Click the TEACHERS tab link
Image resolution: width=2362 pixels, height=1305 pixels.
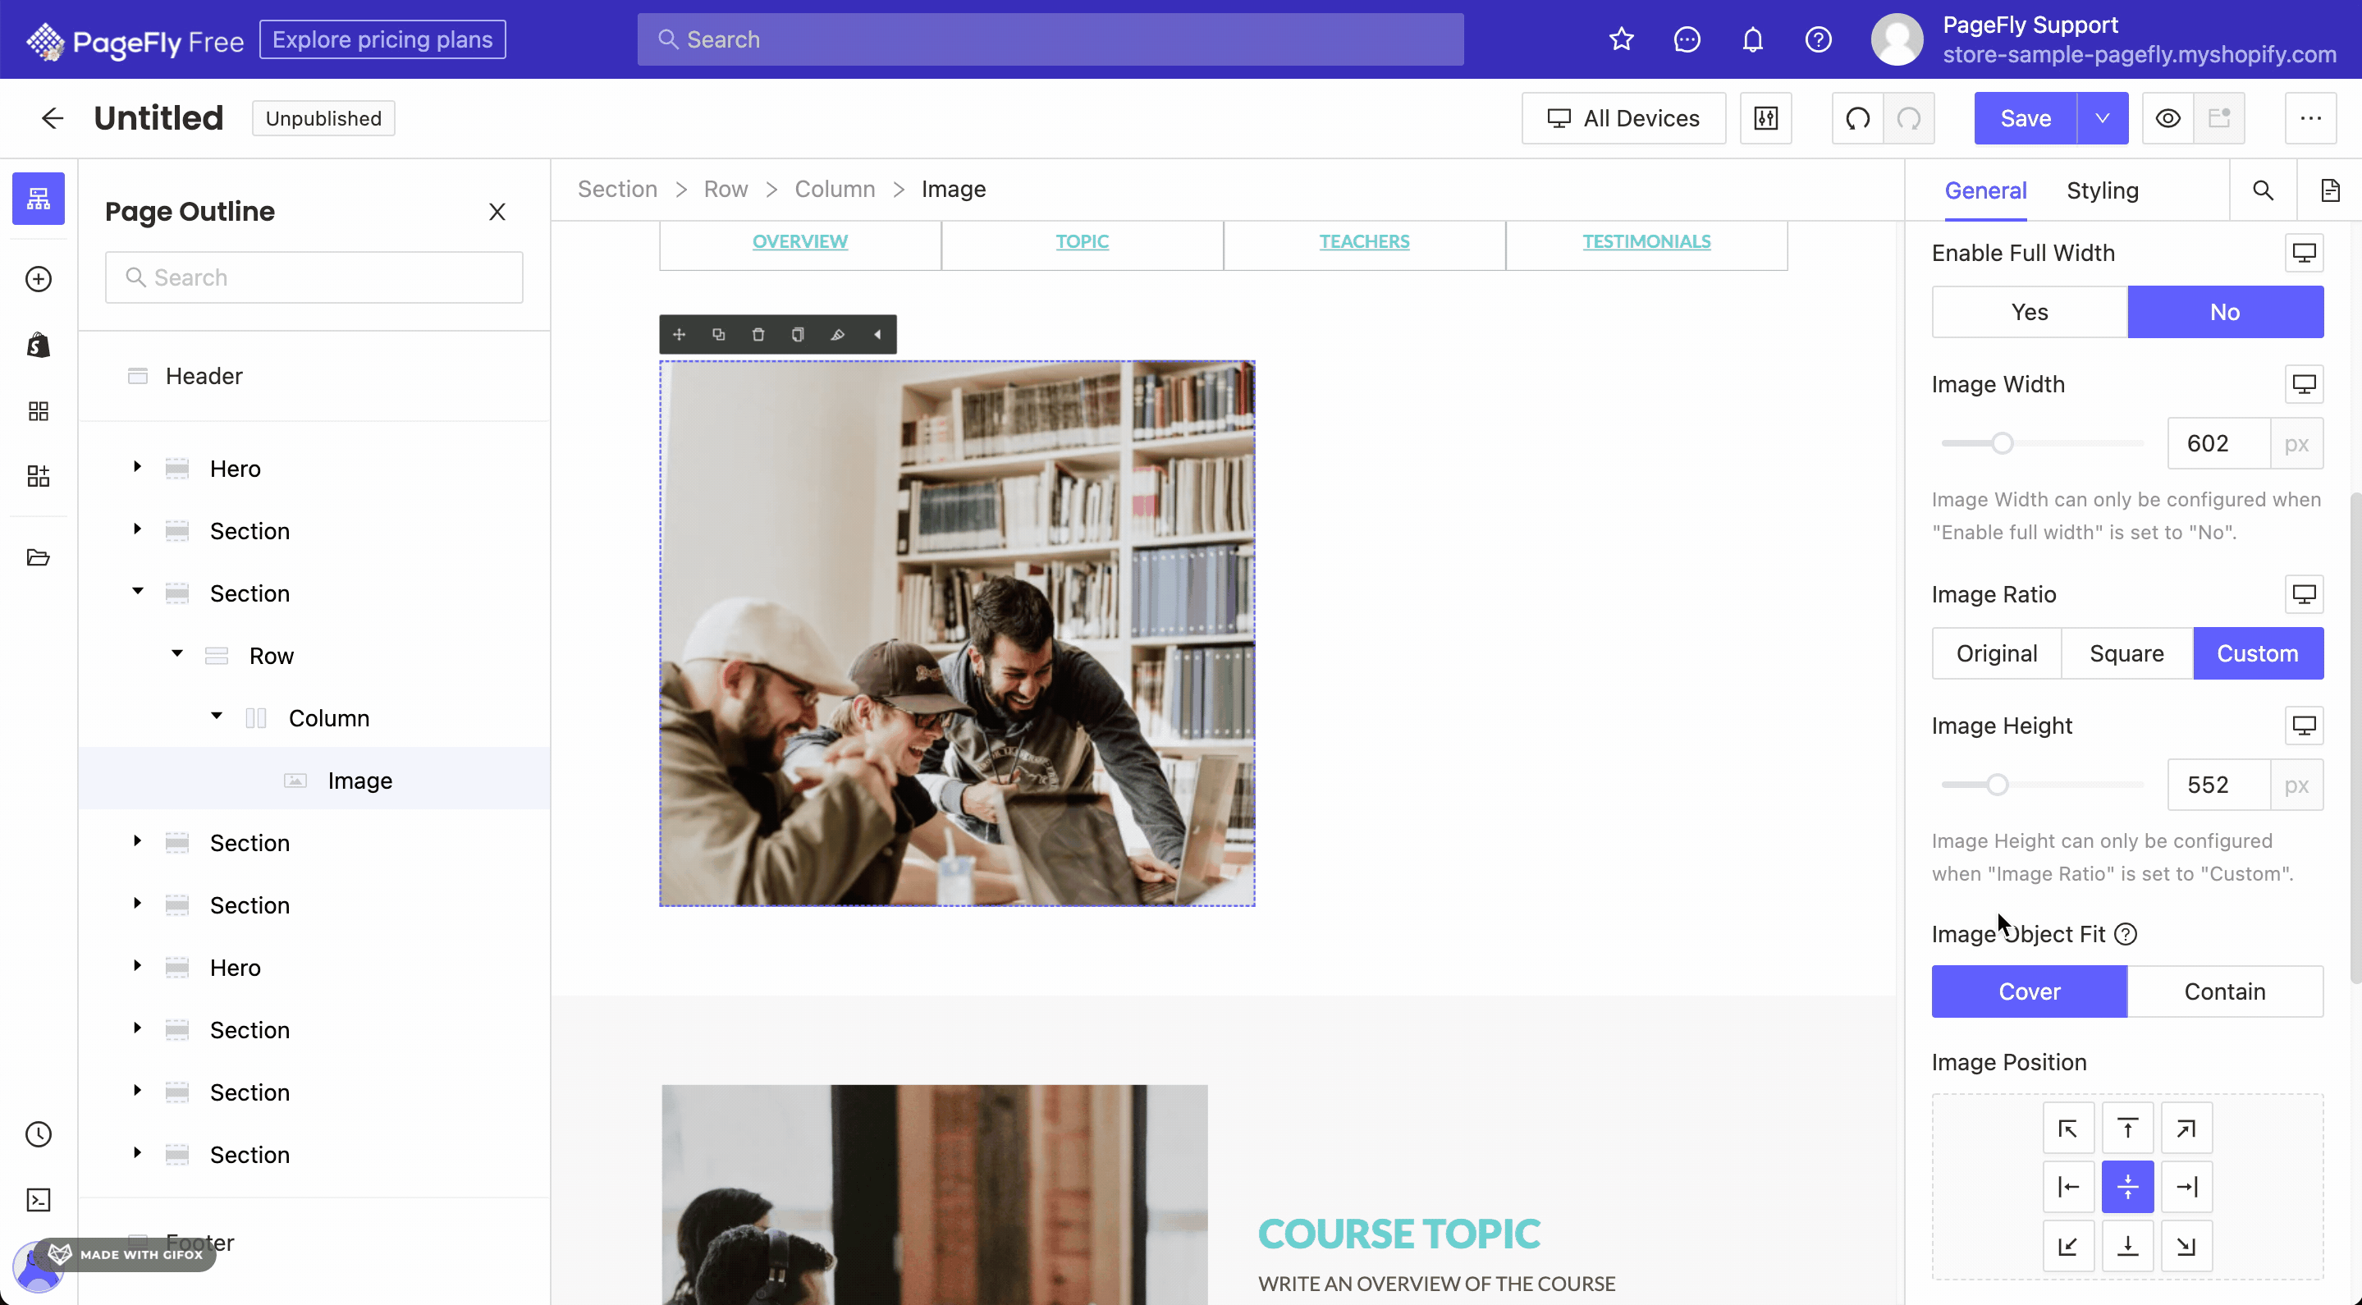click(x=1364, y=241)
